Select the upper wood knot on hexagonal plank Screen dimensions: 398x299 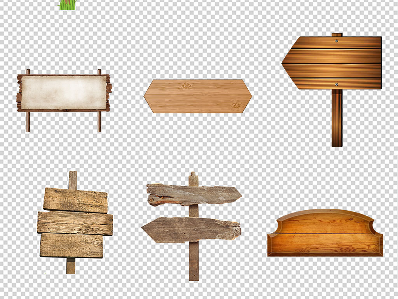[186, 85]
